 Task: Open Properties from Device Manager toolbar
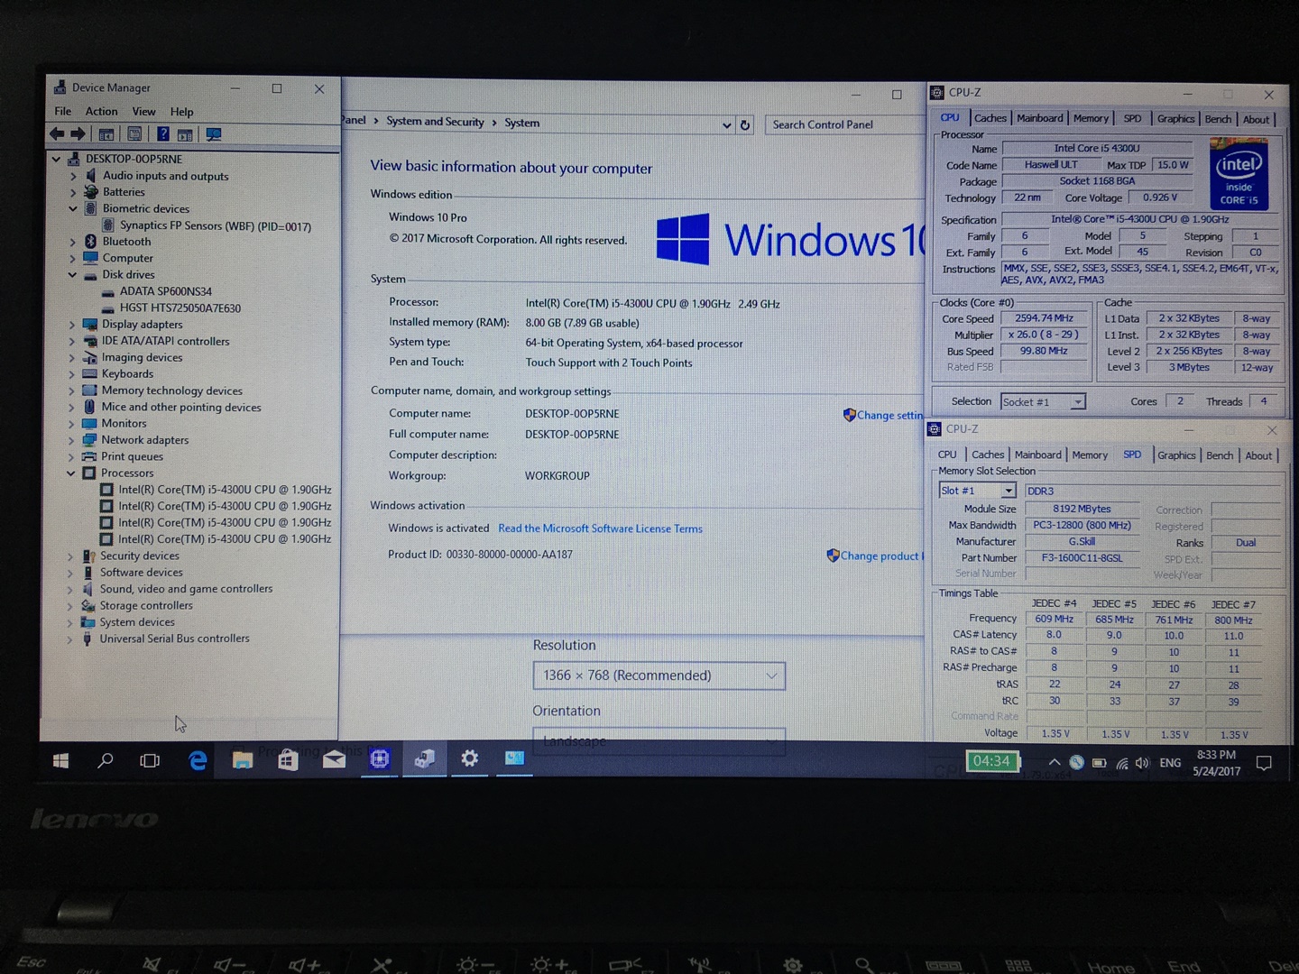point(134,134)
